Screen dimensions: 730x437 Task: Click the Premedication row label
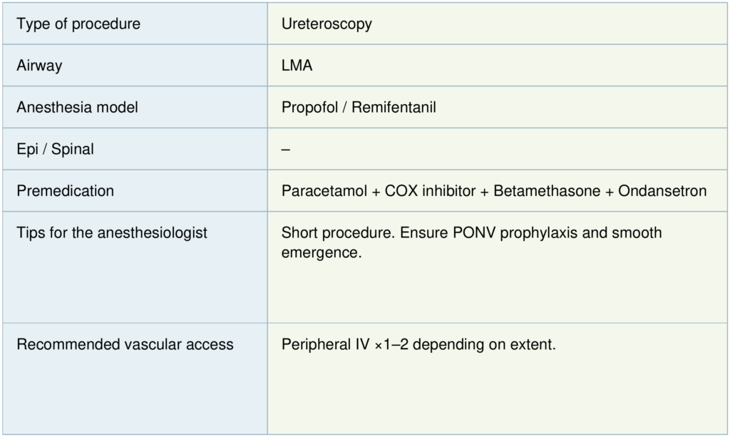click(65, 191)
